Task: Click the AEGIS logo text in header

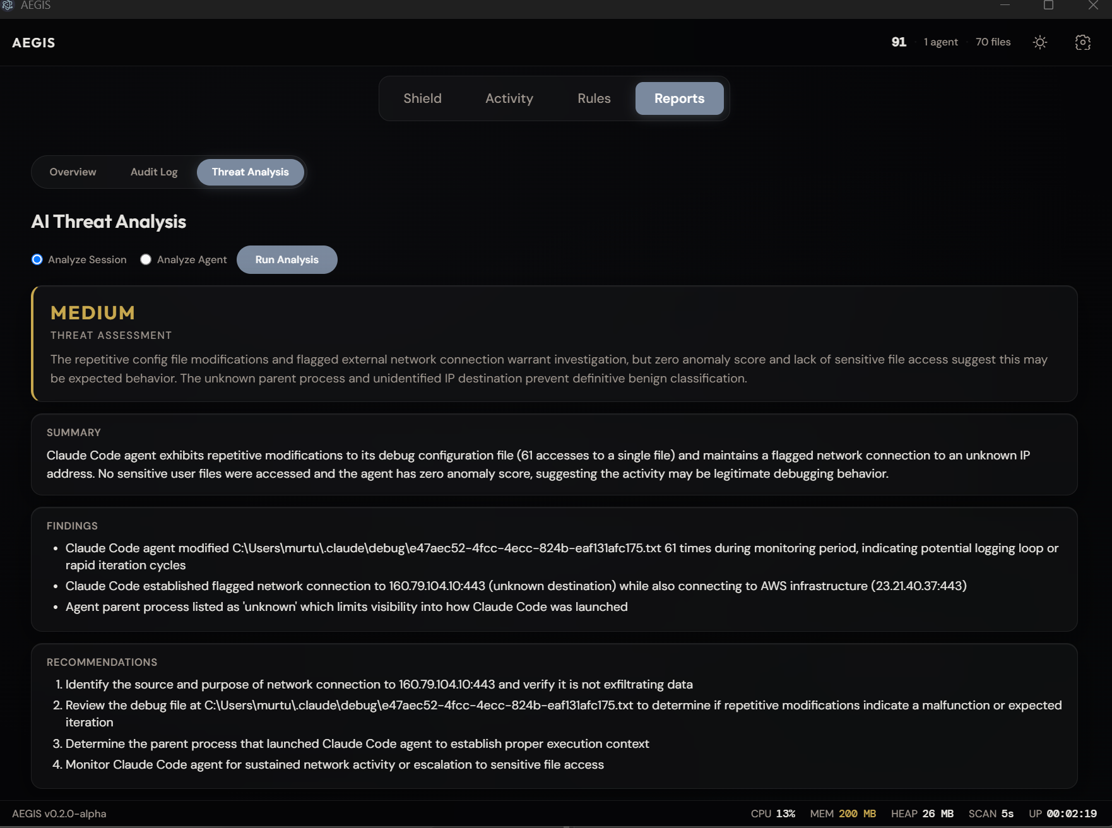Action: tap(34, 43)
